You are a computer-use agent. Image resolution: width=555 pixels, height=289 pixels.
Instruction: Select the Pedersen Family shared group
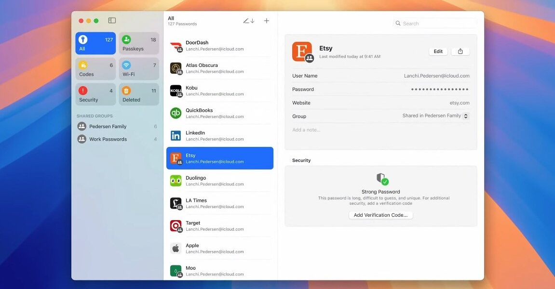click(x=107, y=126)
